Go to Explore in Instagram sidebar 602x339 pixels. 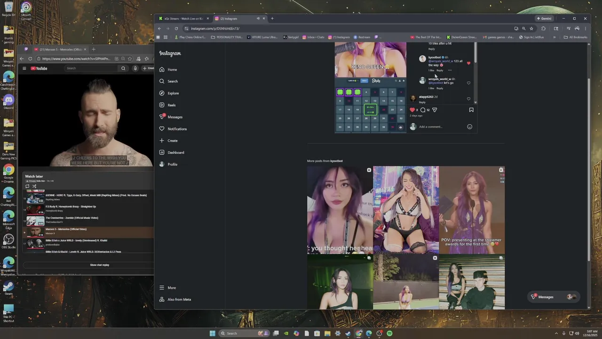click(x=169, y=93)
